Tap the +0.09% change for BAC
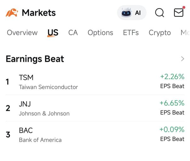Image resolution: width=190 pixels, height=161 pixels. 172,129
